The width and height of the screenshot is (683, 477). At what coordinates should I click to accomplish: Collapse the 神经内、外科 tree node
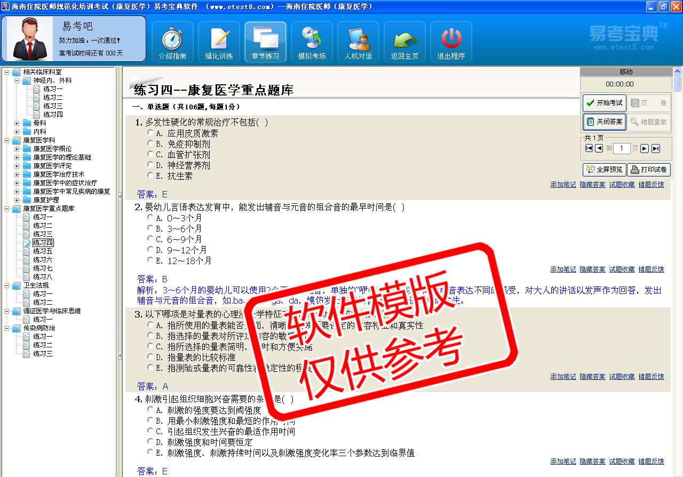pos(17,81)
